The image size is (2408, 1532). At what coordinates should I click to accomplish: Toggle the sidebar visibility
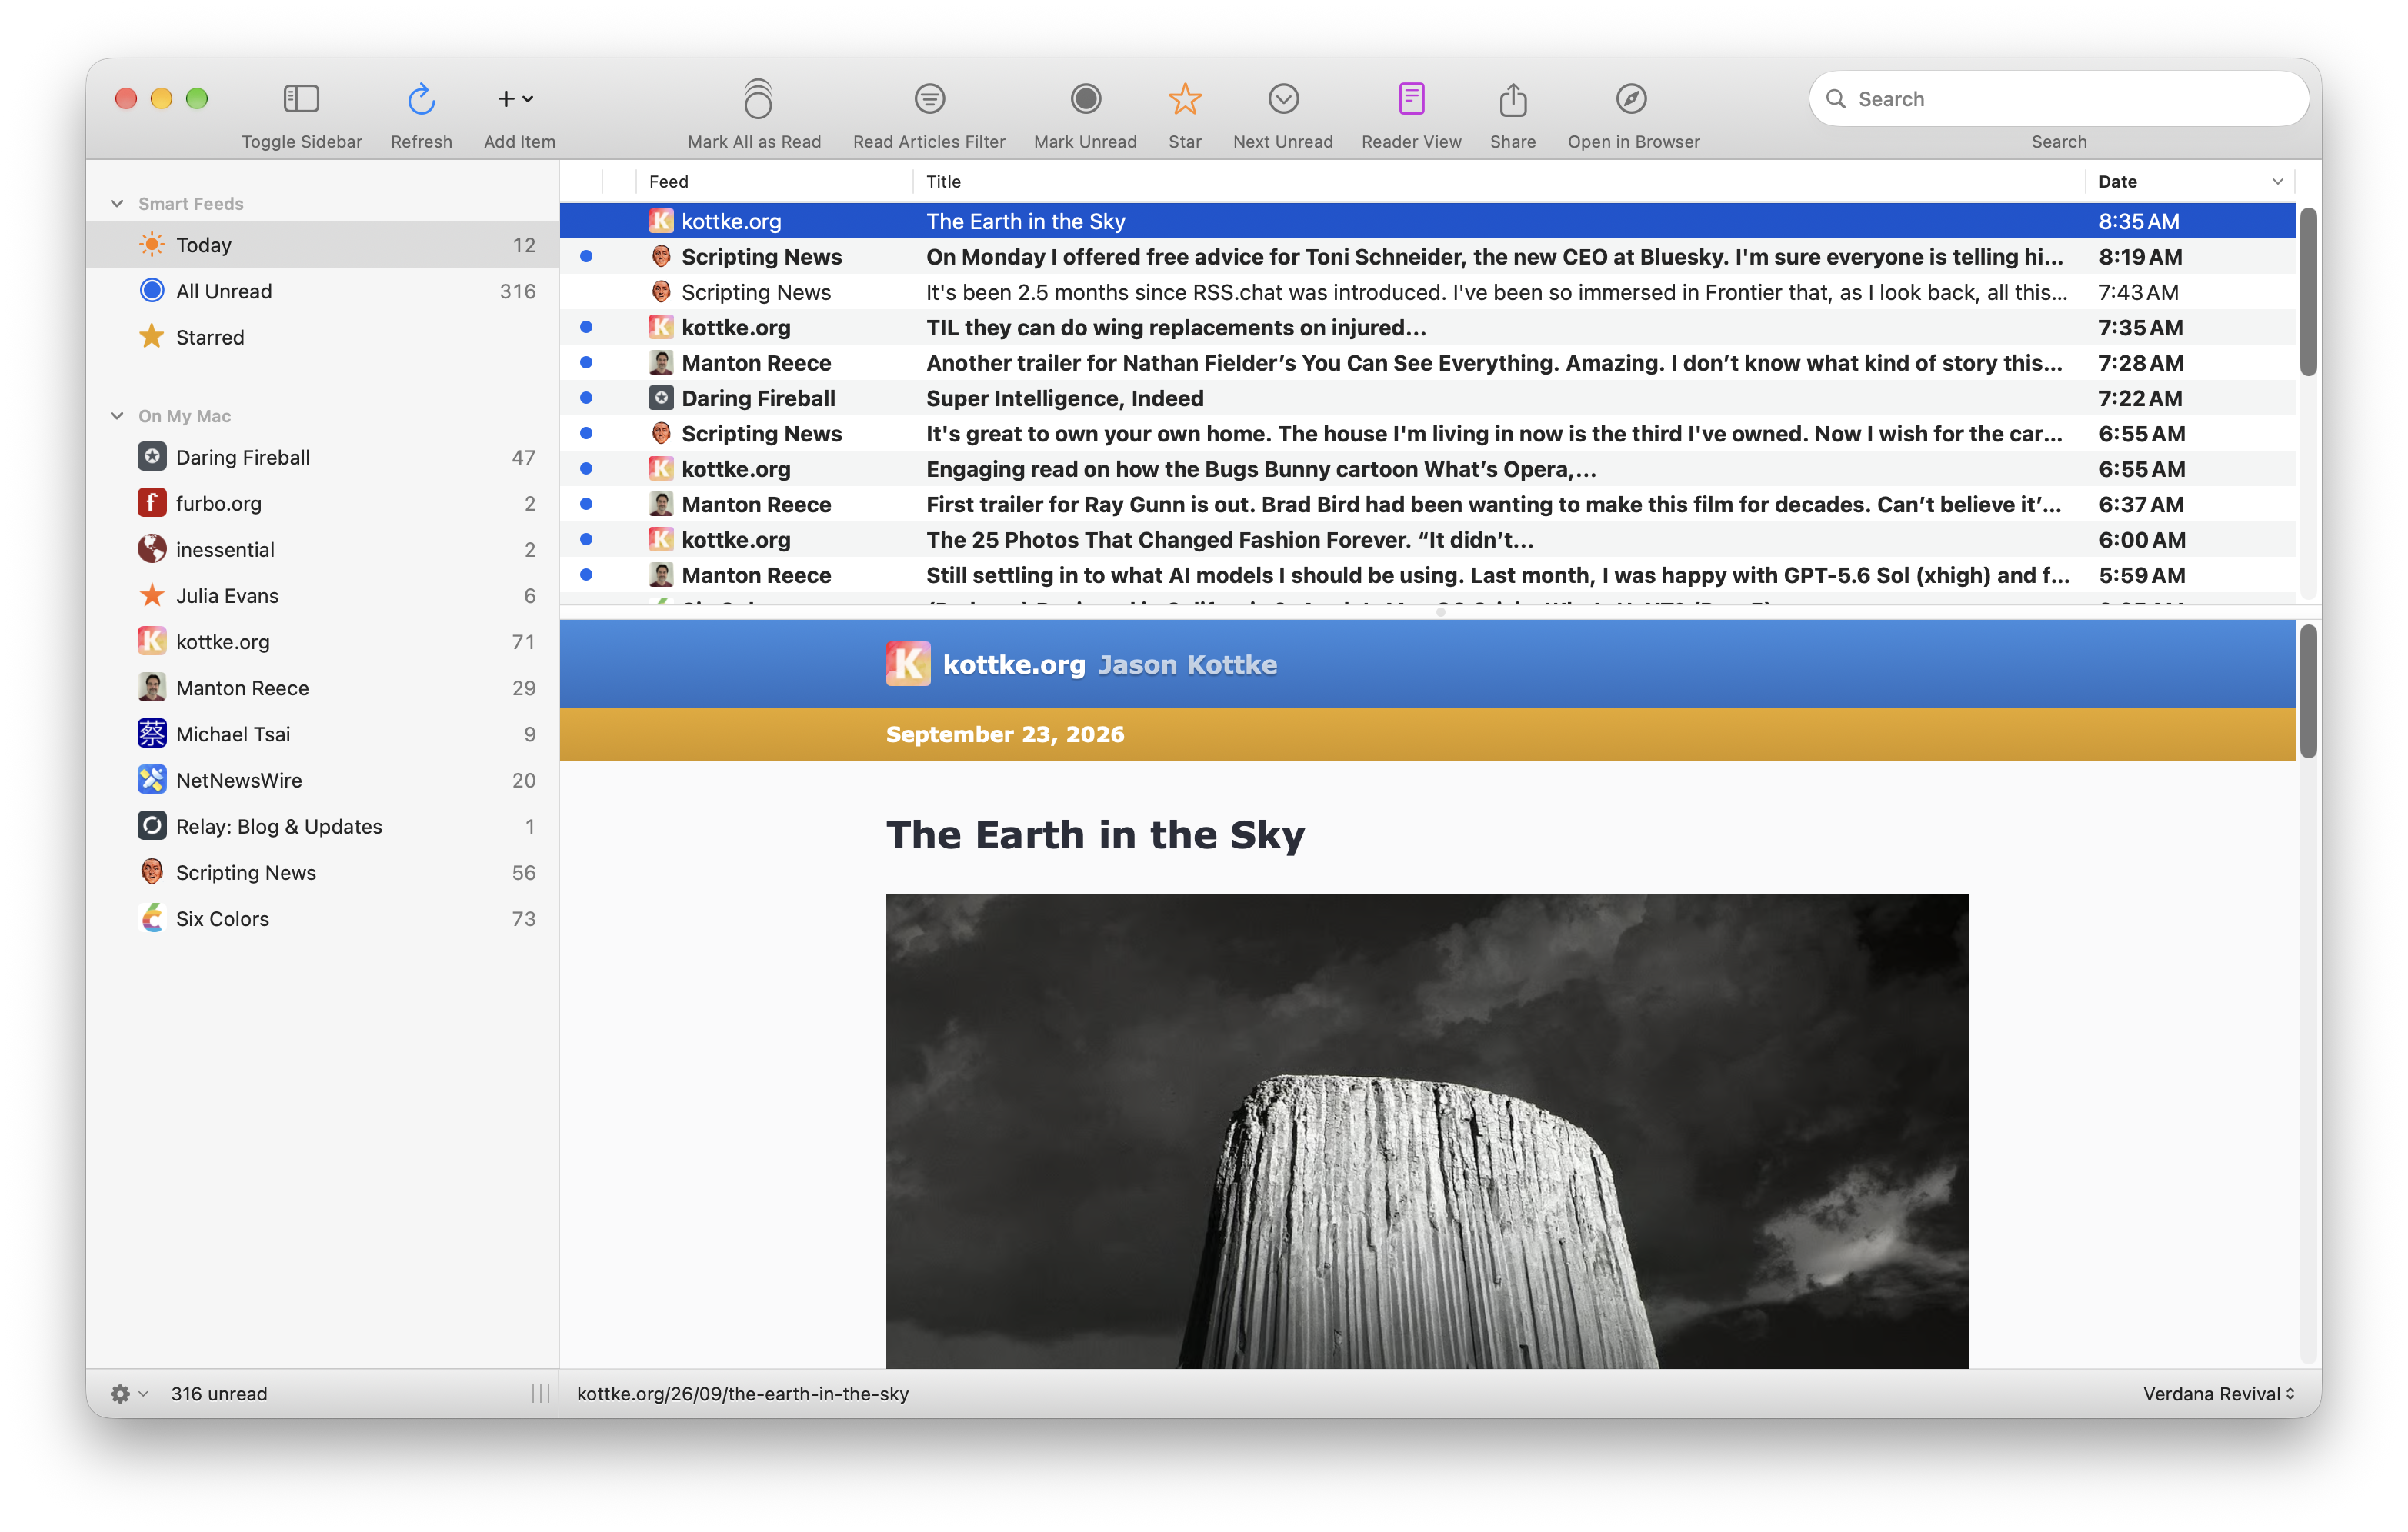[301, 99]
